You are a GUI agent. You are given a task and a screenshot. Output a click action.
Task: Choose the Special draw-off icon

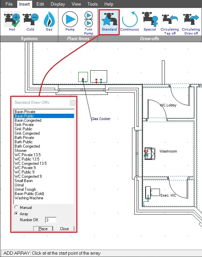[150, 21]
